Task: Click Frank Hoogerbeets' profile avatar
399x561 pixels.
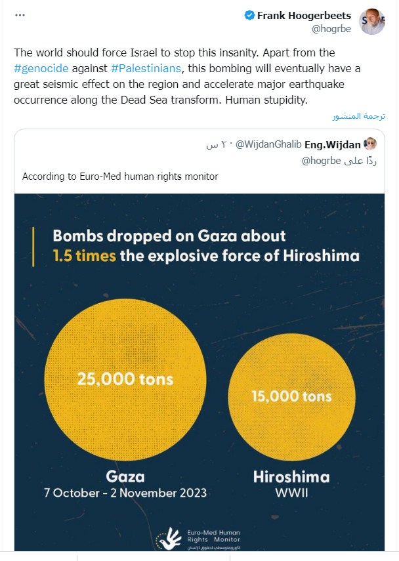Action: point(372,22)
